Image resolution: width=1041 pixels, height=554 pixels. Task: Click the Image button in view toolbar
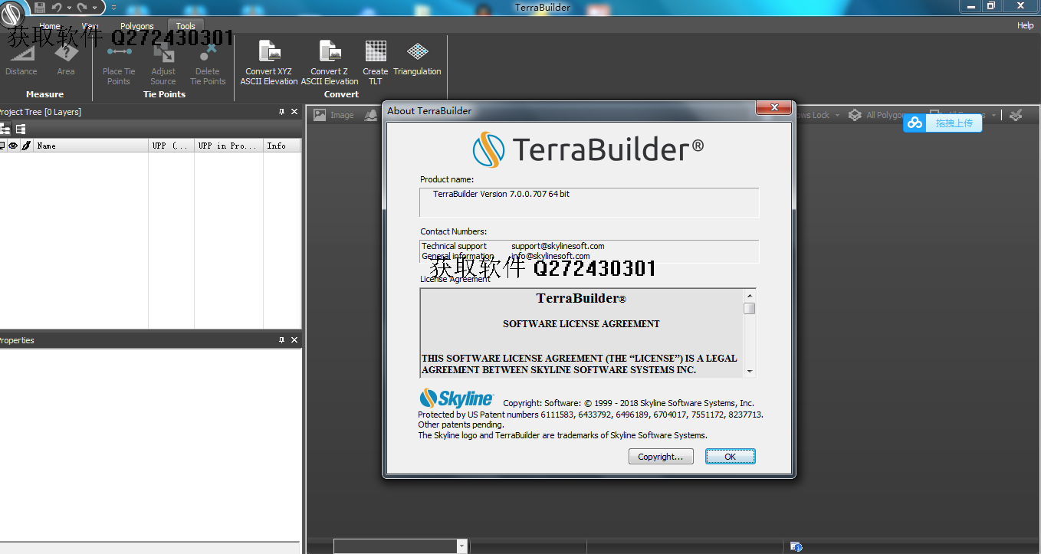(x=333, y=115)
